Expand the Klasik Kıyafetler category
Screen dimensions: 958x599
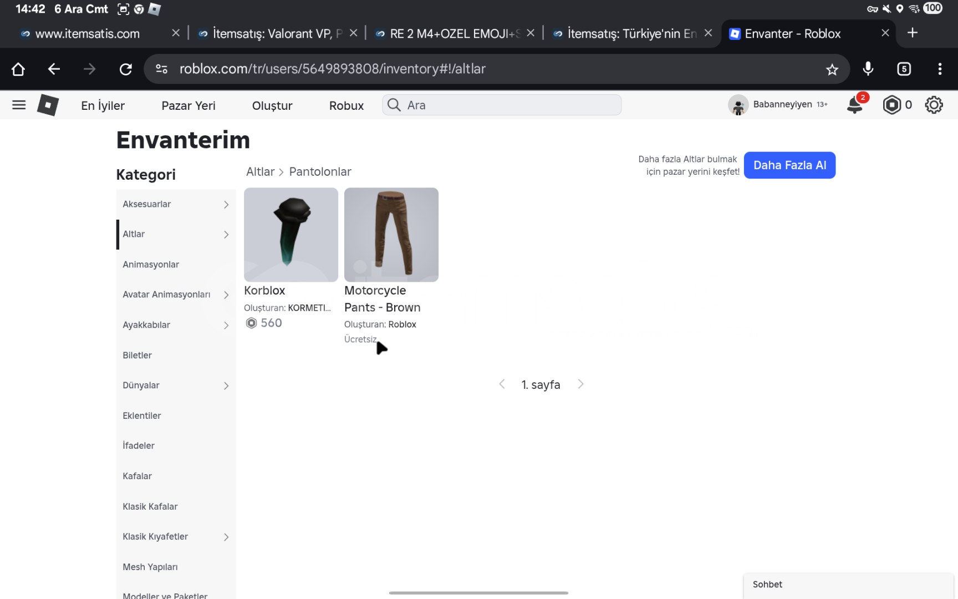pyautogui.click(x=226, y=537)
